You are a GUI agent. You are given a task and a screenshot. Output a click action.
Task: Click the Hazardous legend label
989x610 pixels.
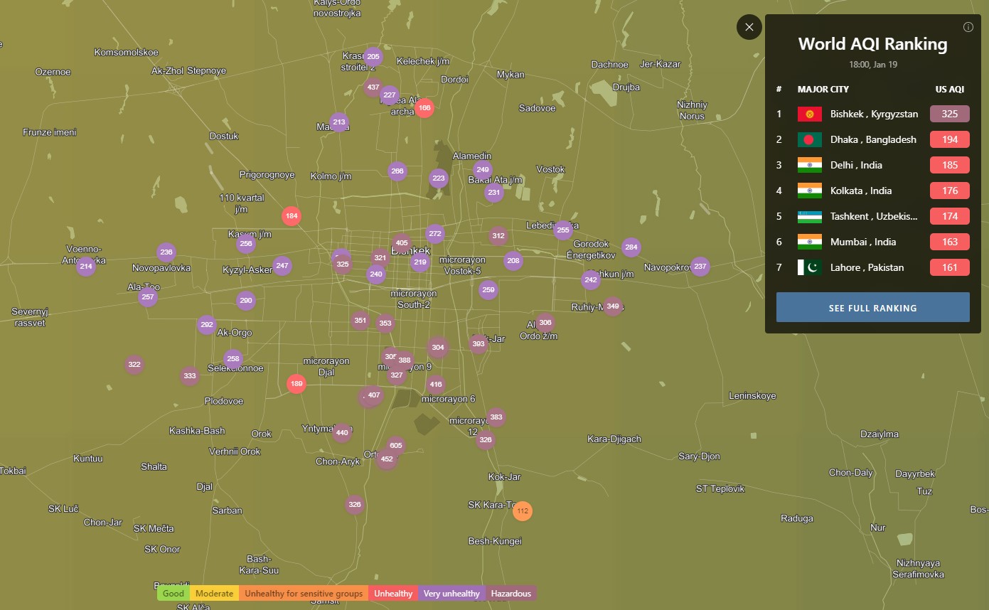510,593
